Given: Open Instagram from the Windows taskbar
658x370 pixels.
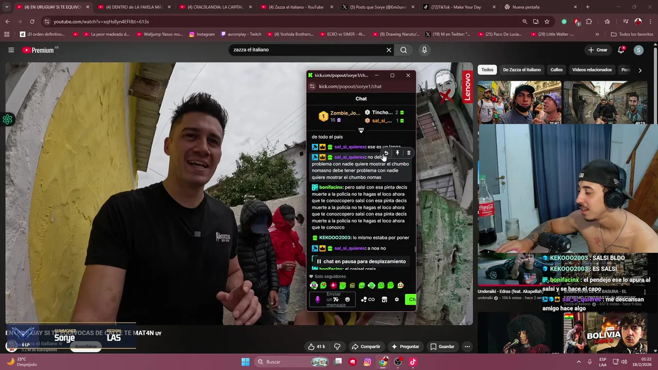Looking at the screenshot, I should pyautogui.click(x=368, y=362).
